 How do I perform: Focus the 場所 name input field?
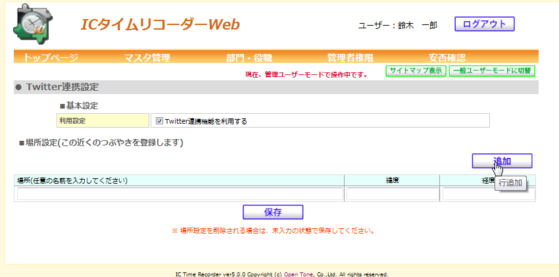180,194
